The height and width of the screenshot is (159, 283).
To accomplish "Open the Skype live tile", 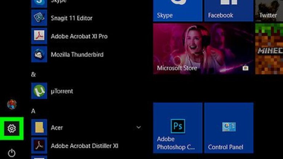I will coord(178,10).
